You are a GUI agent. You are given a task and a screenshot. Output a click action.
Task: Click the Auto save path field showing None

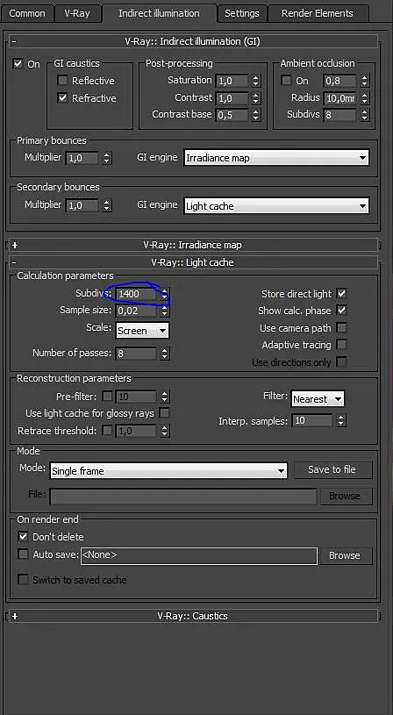pyautogui.click(x=199, y=555)
